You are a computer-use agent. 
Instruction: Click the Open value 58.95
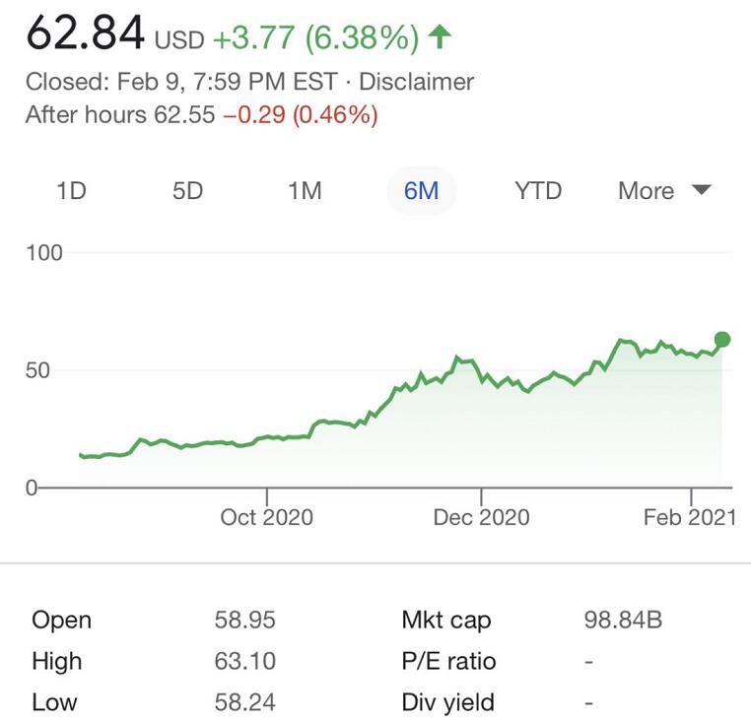click(x=244, y=621)
